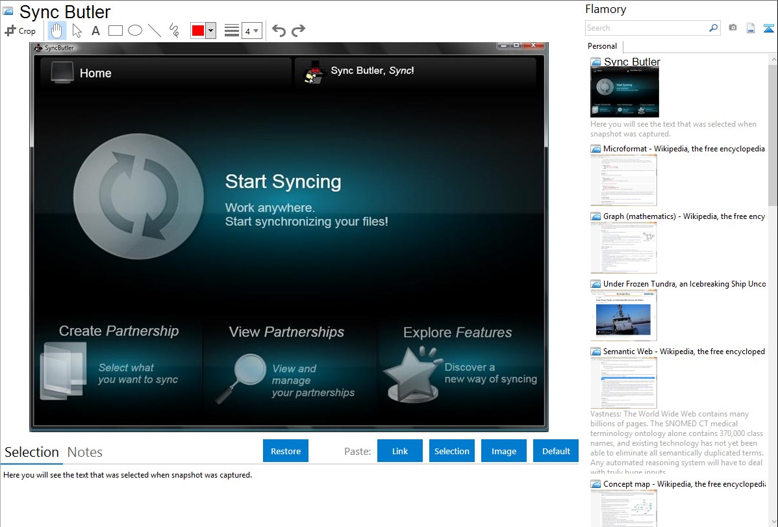Viewport: 778px width, 527px height.
Task: Pick the ellipse drawing tool
Action: pos(135,31)
